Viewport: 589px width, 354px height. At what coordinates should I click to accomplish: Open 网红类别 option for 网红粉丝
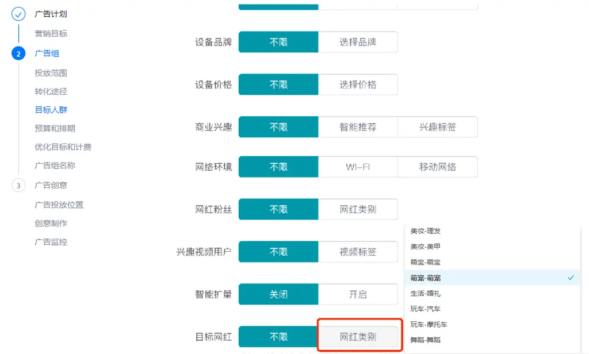click(358, 209)
